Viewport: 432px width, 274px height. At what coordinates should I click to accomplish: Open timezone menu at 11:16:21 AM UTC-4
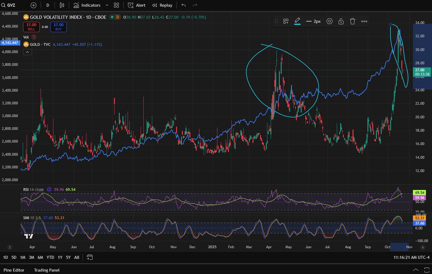[x=411, y=257]
